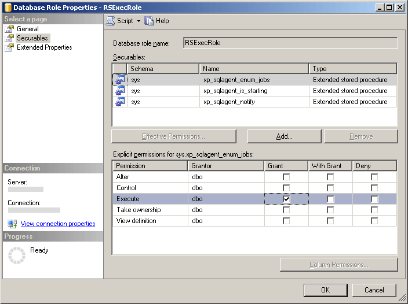The image size is (408, 304).
Task: Select the General page icon
Action: [x=9, y=29]
